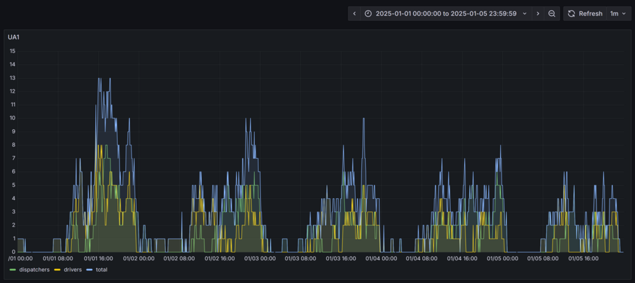
Task: Click the circular refresh arrows icon
Action: coord(571,13)
